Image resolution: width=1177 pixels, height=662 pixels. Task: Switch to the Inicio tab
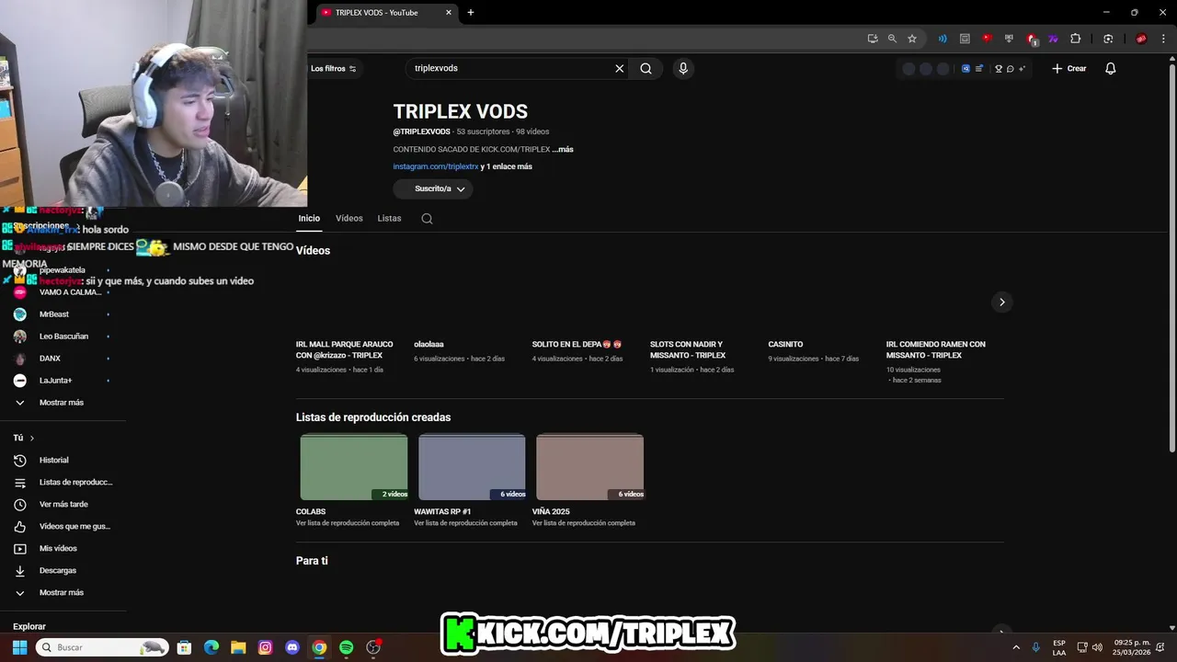pyautogui.click(x=309, y=219)
